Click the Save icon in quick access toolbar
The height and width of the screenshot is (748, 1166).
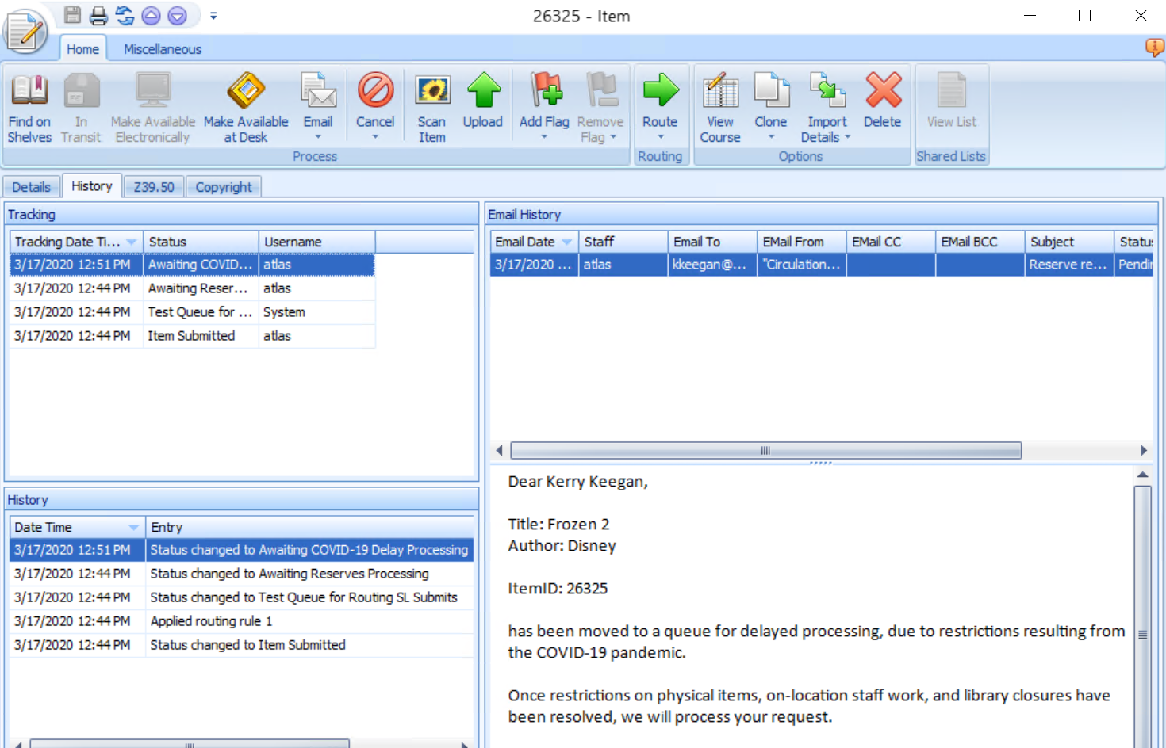coord(73,15)
